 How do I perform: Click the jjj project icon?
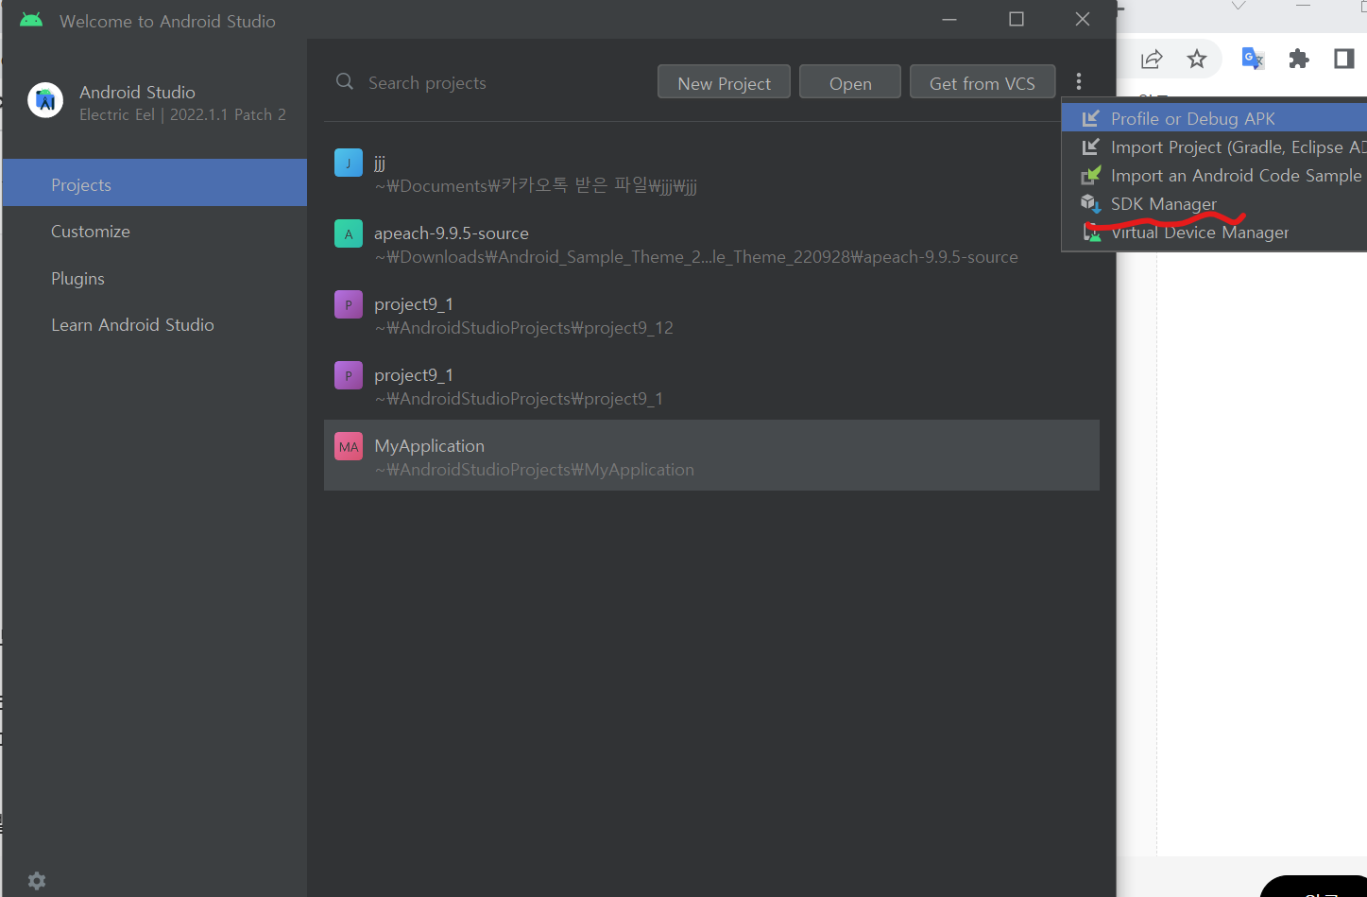tap(349, 163)
